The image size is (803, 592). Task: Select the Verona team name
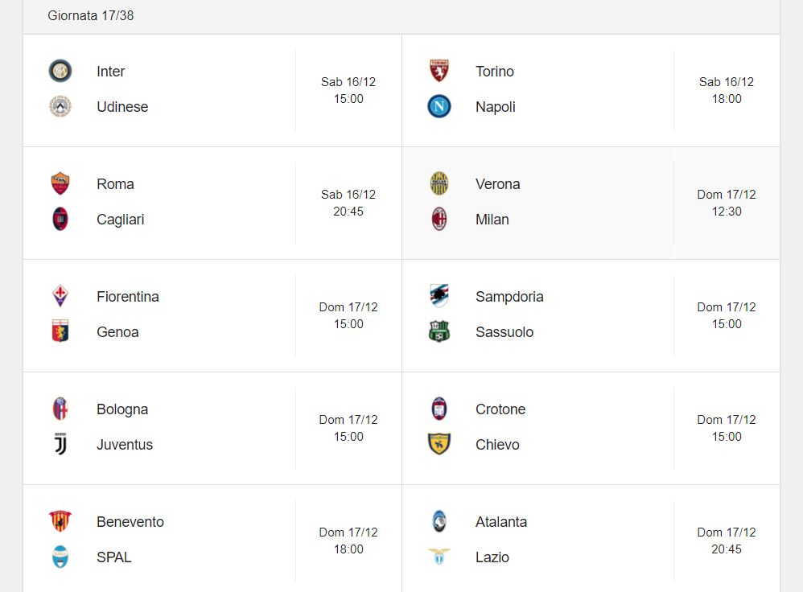click(498, 184)
